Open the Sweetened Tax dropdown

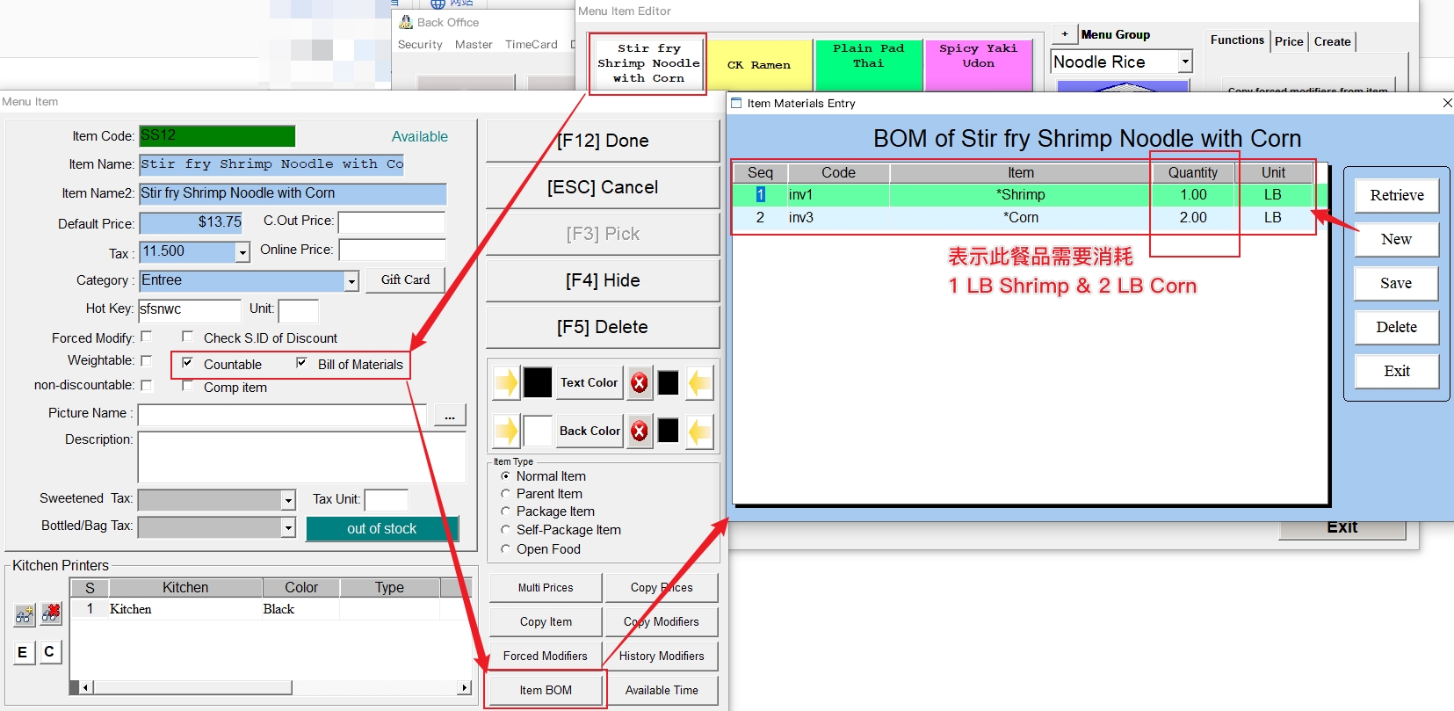click(288, 500)
